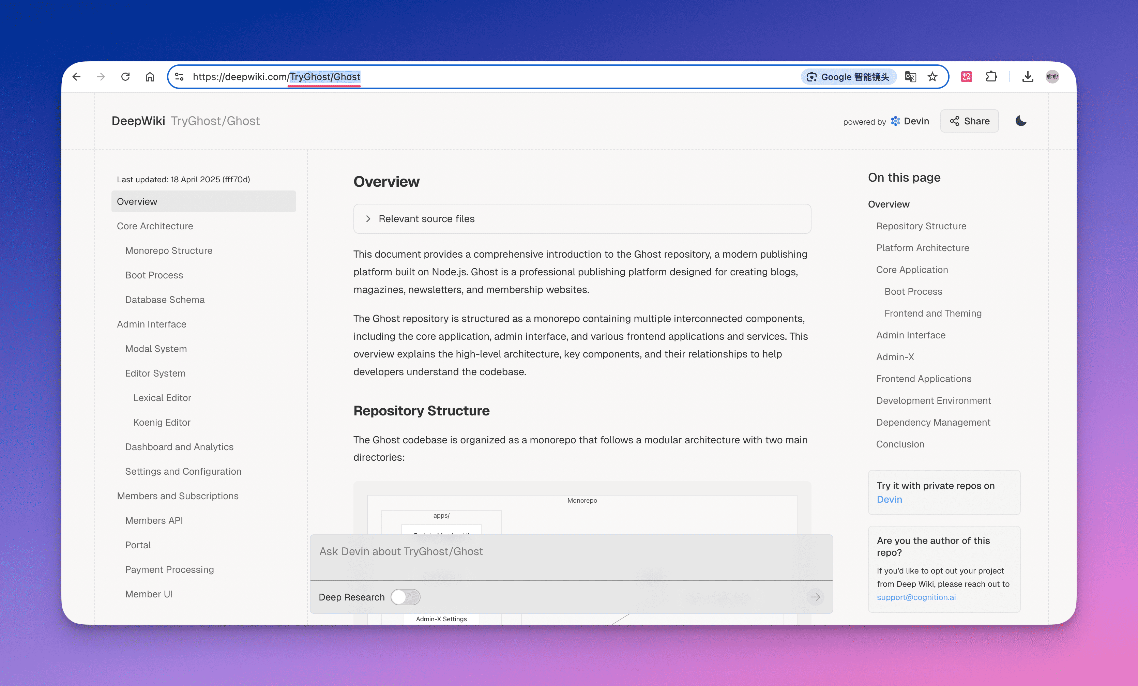Select Database Schema in the sidebar

pyautogui.click(x=164, y=299)
